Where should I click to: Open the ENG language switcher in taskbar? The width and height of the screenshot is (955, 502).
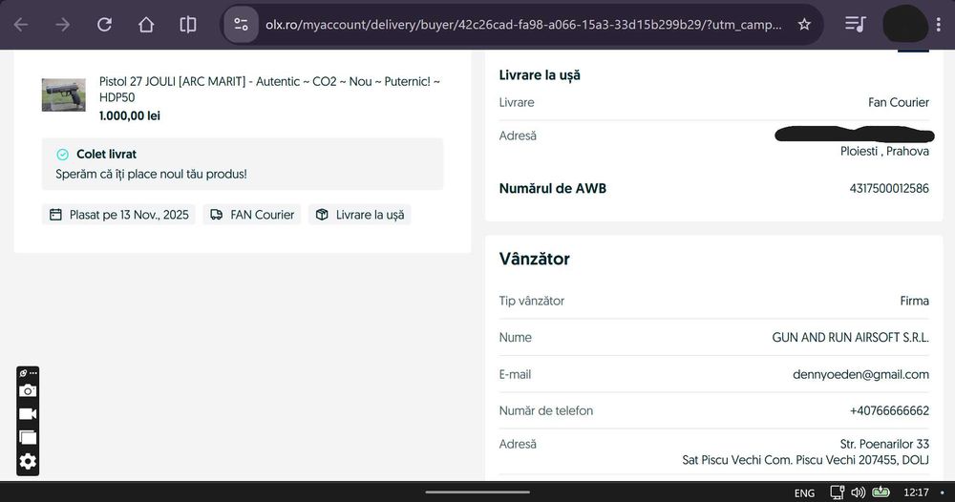(804, 492)
